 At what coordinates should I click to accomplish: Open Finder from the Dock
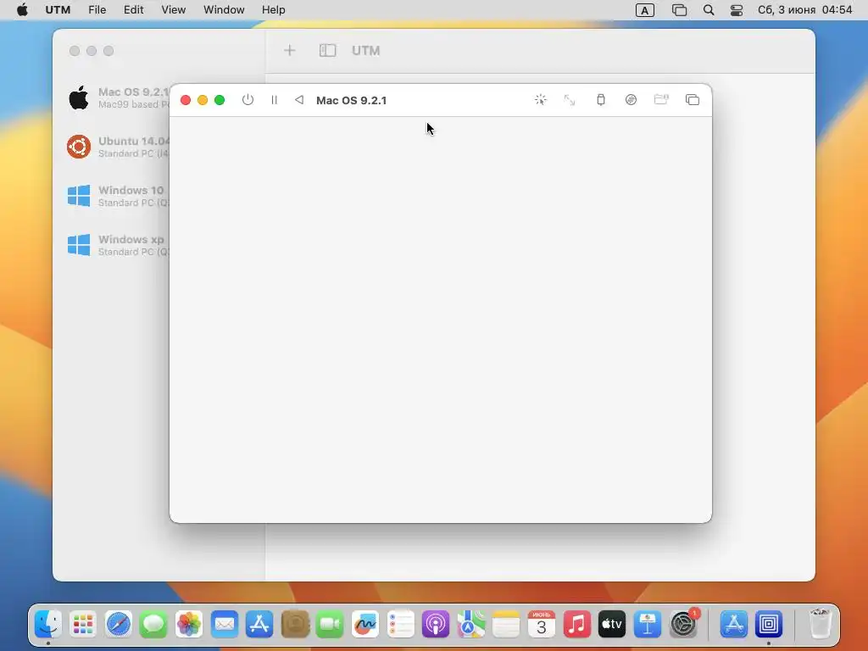pos(48,625)
